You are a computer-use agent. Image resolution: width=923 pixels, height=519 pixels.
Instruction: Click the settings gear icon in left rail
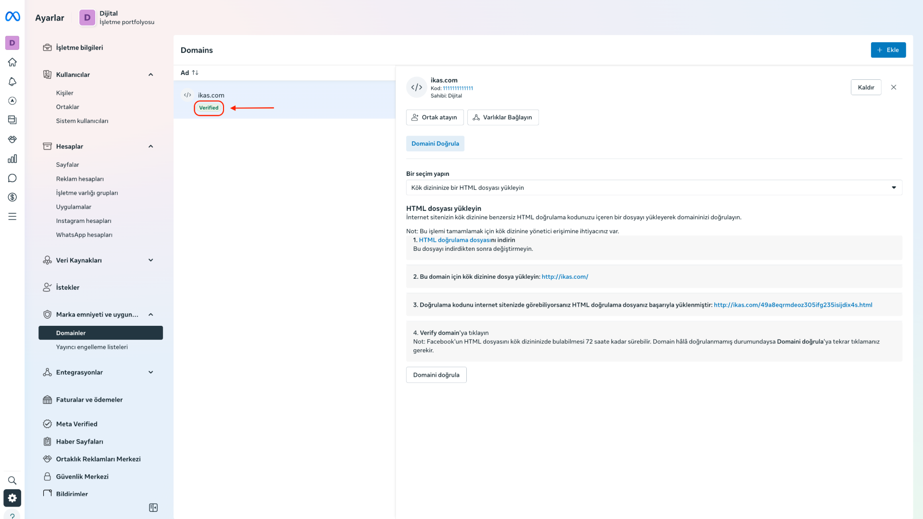coord(12,498)
